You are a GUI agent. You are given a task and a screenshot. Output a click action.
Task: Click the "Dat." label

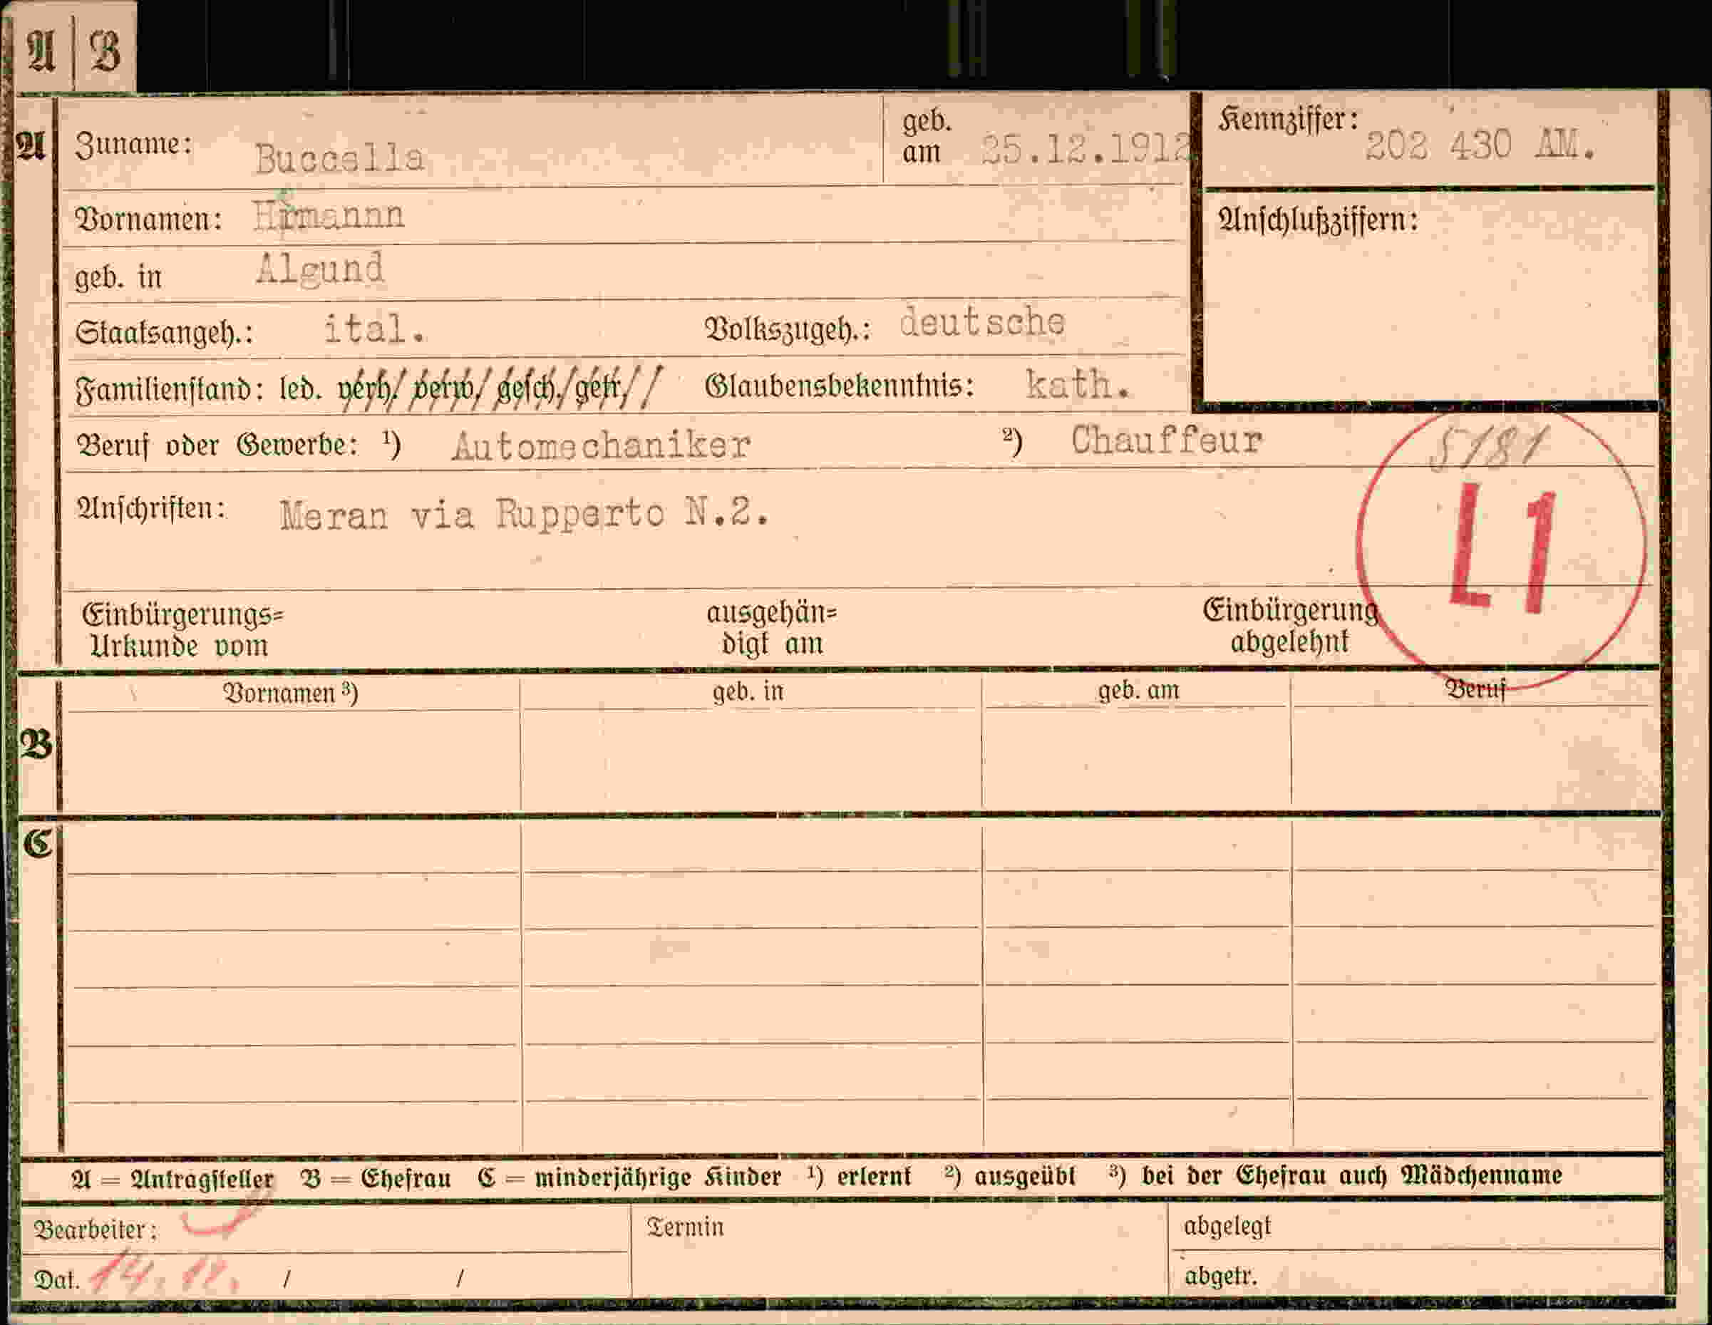point(56,1280)
